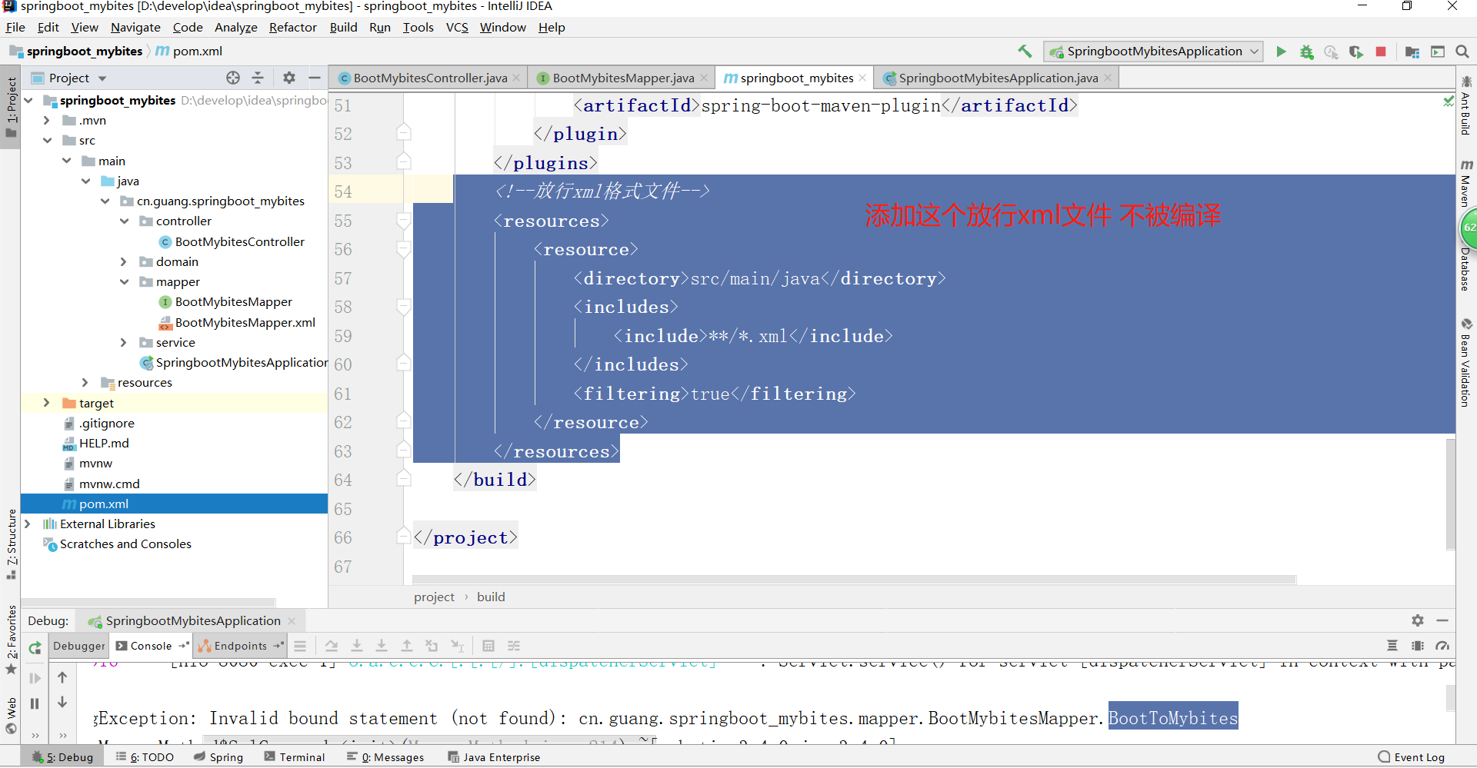This screenshot has width=1477, height=768.
Task: Open the Navigate menu
Action: 135,28
